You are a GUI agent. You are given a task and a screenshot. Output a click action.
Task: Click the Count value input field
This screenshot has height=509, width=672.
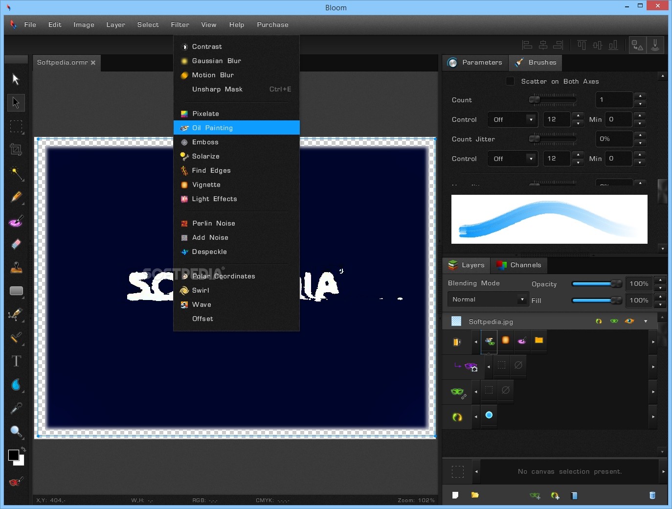click(614, 100)
